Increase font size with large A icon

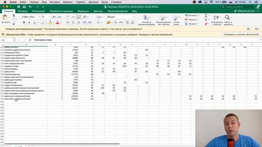54,17
